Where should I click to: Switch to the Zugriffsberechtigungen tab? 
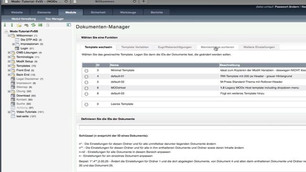(175, 47)
